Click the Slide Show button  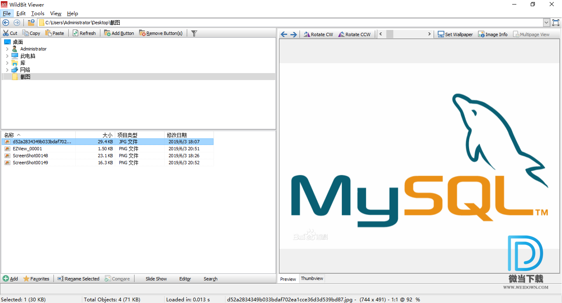pyautogui.click(x=156, y=279)
